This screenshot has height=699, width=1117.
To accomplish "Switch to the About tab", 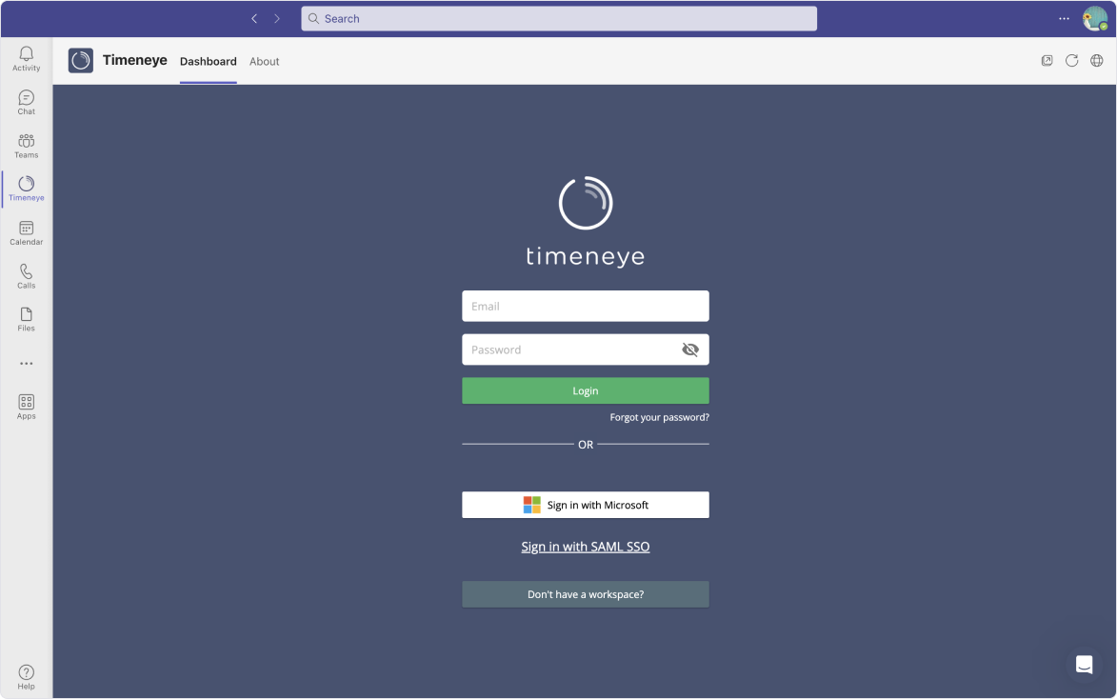I will (x=264, y=61).
